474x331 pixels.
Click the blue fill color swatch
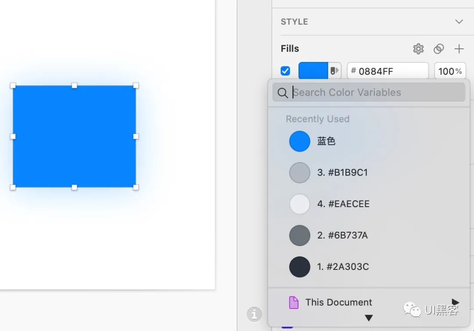pos(313,71)
